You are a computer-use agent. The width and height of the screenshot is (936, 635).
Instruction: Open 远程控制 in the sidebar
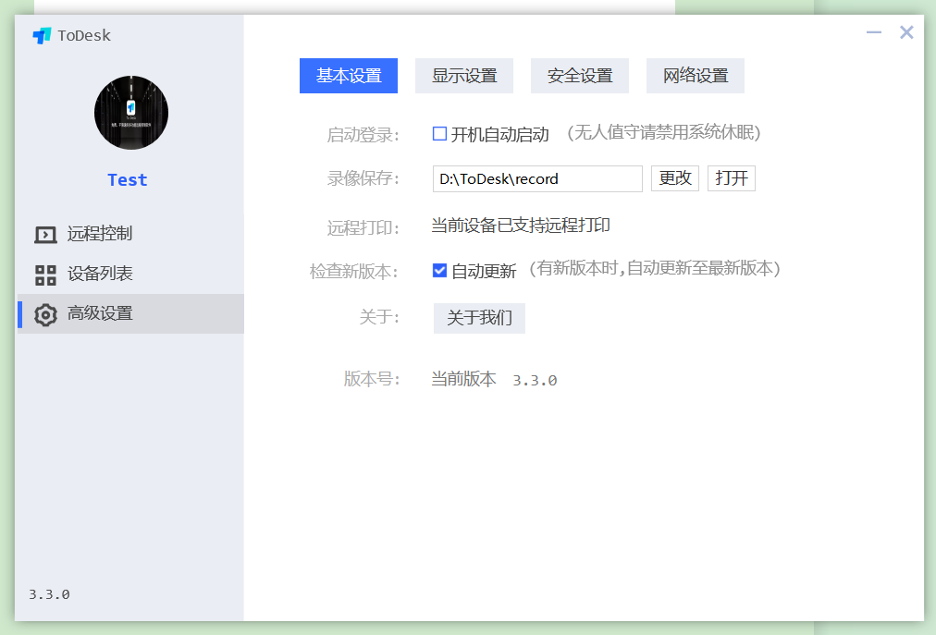[130, 234]
